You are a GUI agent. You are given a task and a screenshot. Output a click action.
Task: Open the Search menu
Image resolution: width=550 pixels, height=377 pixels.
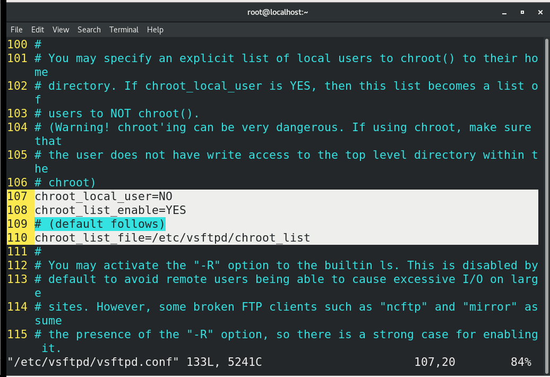89,30
